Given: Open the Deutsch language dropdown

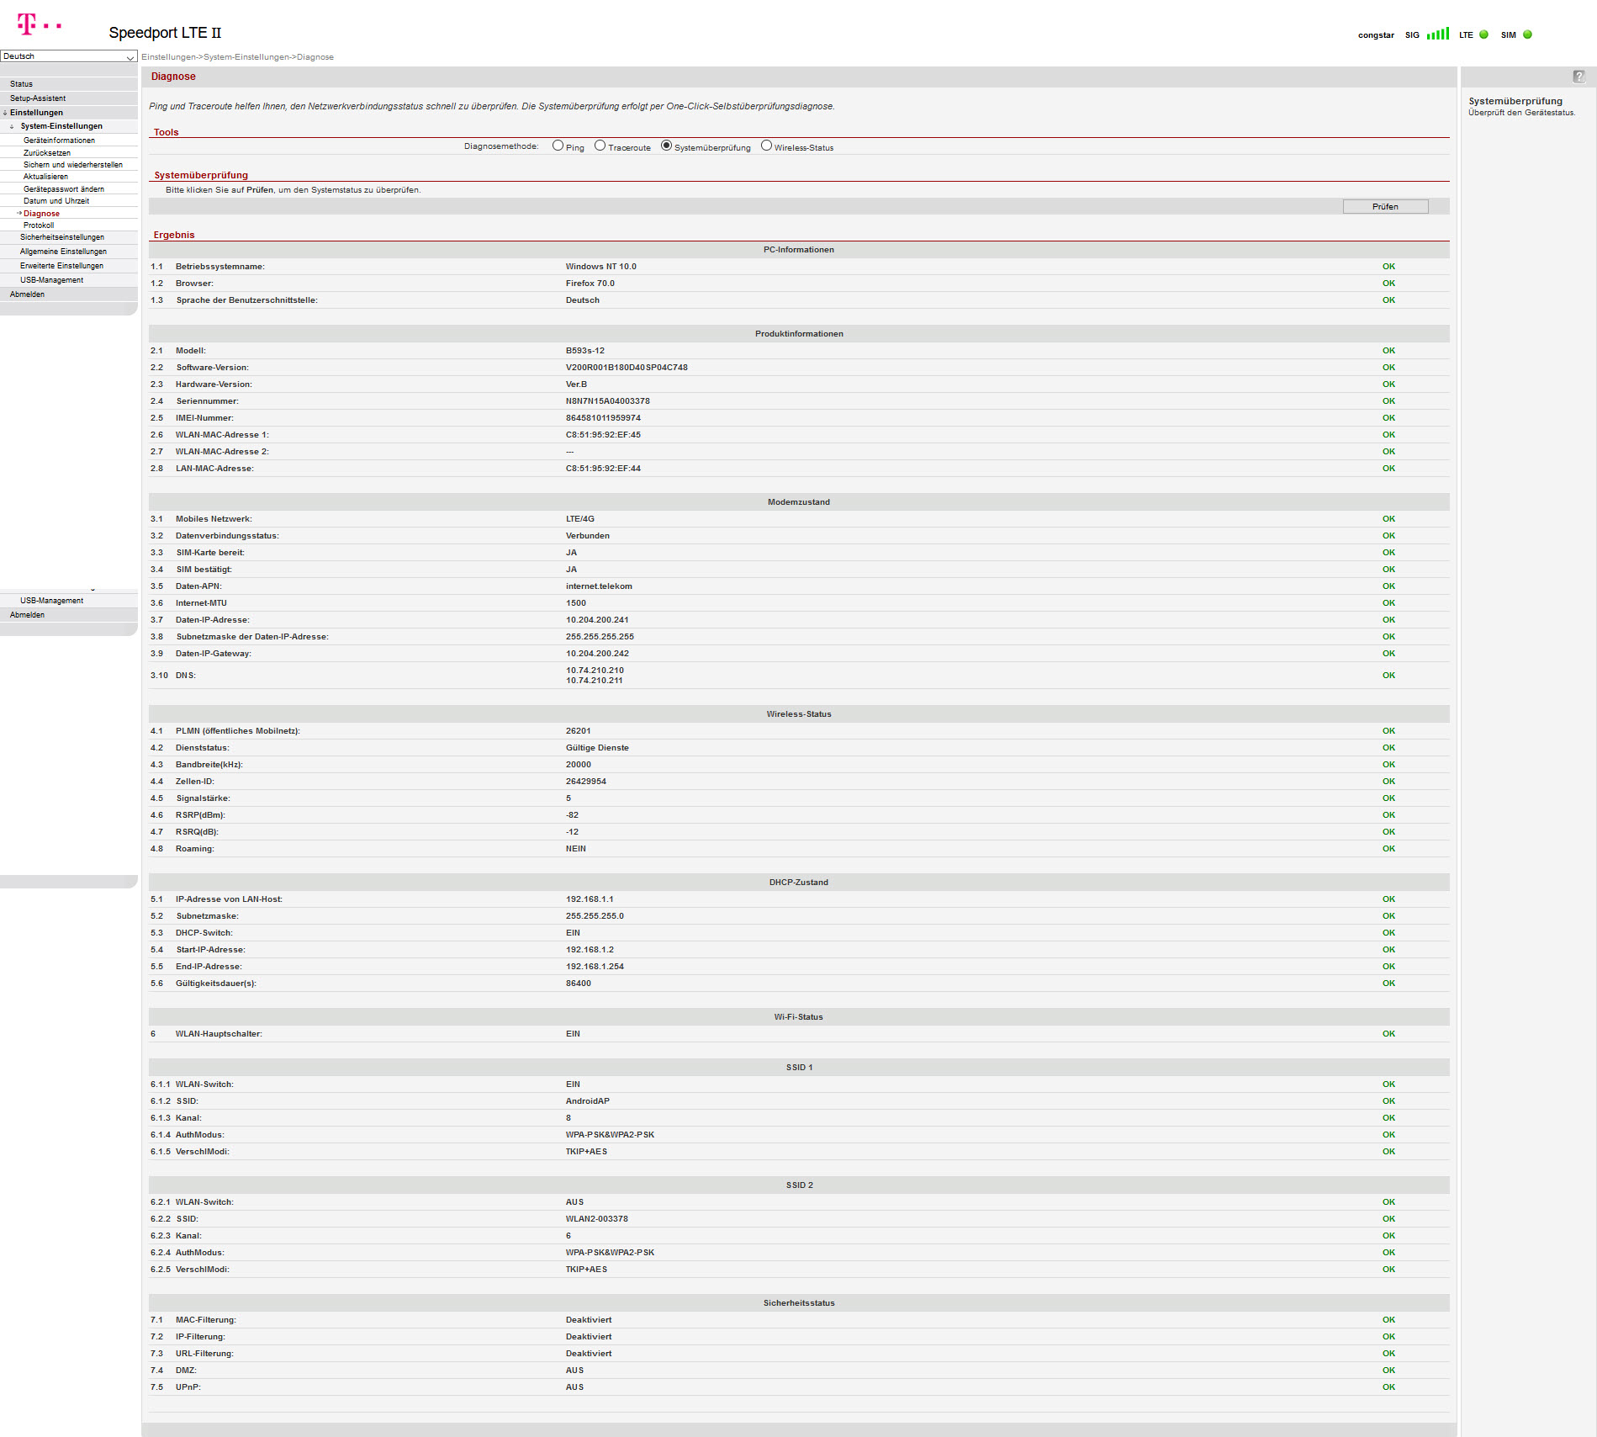Looking at the screenshot, I should 68,56.
